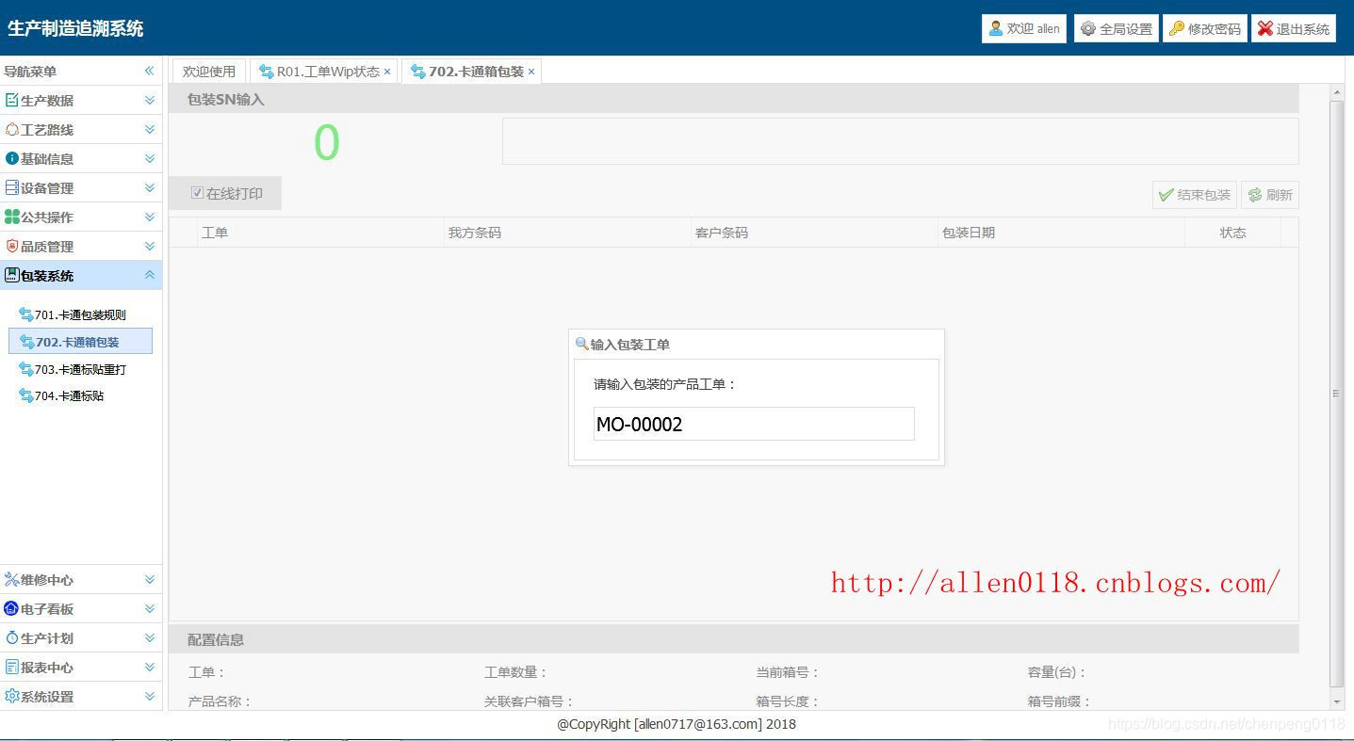The image size is (1354, 741).
Task: Expand the 报表中心 section chevron
Action: point(149,667)
